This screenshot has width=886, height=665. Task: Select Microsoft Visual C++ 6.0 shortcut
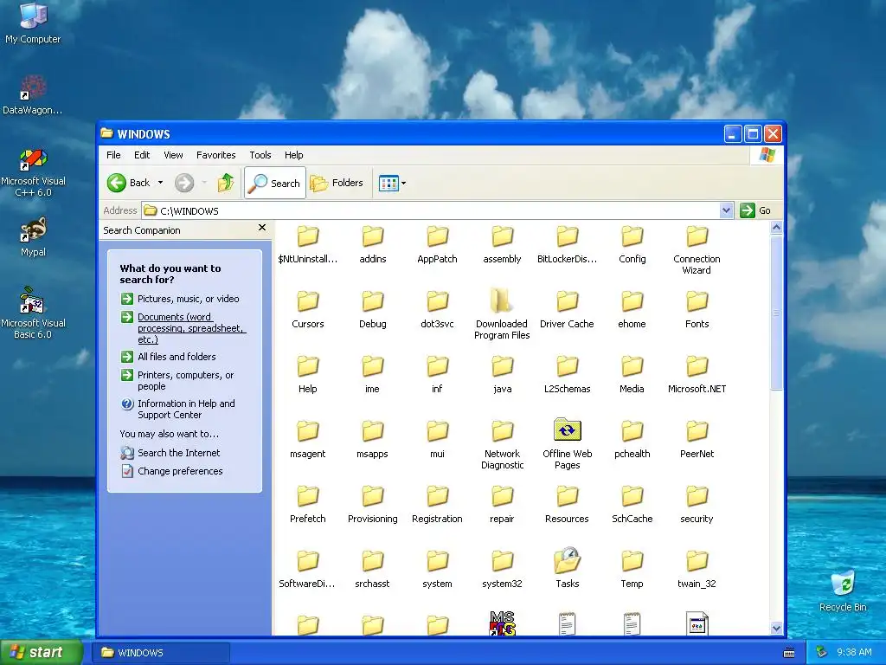pyautogui.click(x=33, y=172)
